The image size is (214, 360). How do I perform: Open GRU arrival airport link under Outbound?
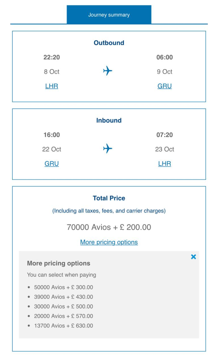(165, 86)
